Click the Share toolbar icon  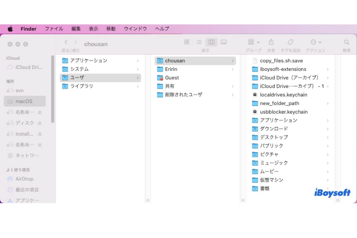pyautogui.click(x=271, y=42)
